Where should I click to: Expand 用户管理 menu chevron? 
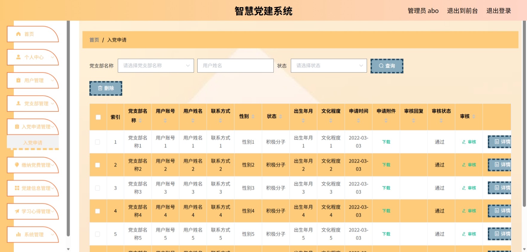coord(53,80)
